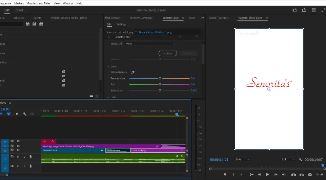The height and width of the screenshot is (180, 326).
Task: Enable voice-over record on track A1
Action: tap(31, 157)
